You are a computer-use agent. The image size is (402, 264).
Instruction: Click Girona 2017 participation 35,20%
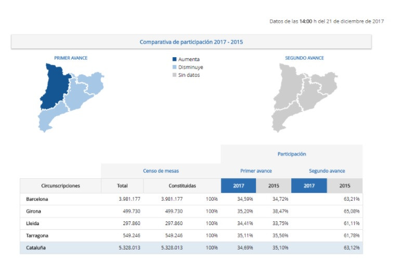point(245,211)
